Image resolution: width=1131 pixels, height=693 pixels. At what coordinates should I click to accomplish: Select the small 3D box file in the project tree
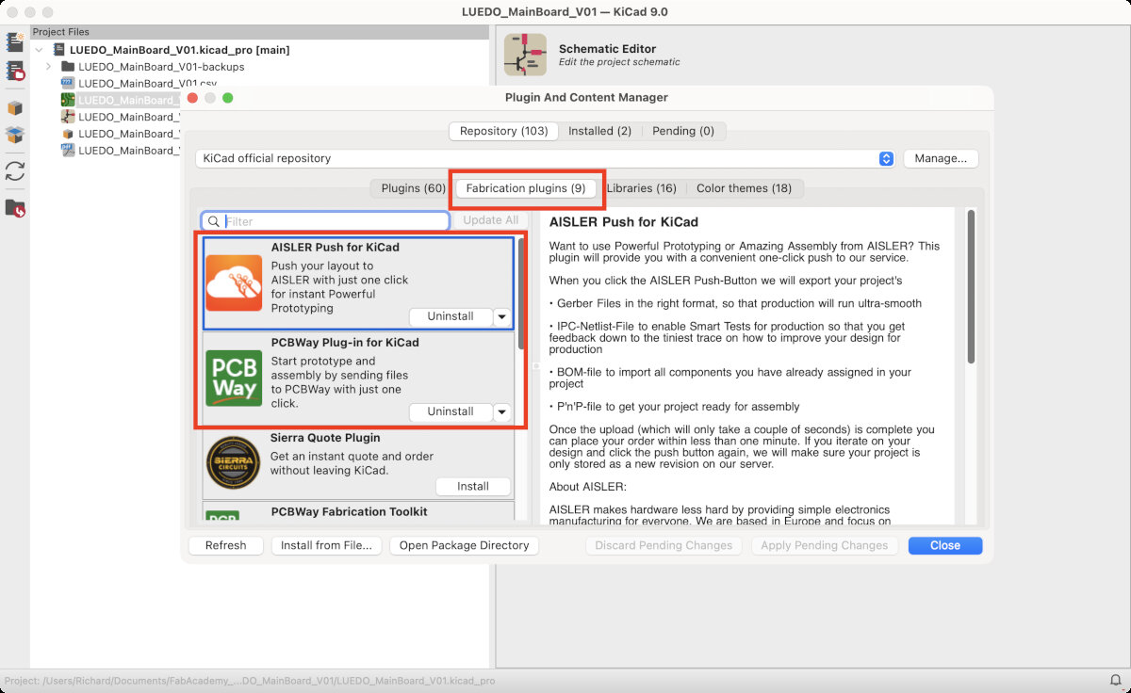click(x=68, y=134)
